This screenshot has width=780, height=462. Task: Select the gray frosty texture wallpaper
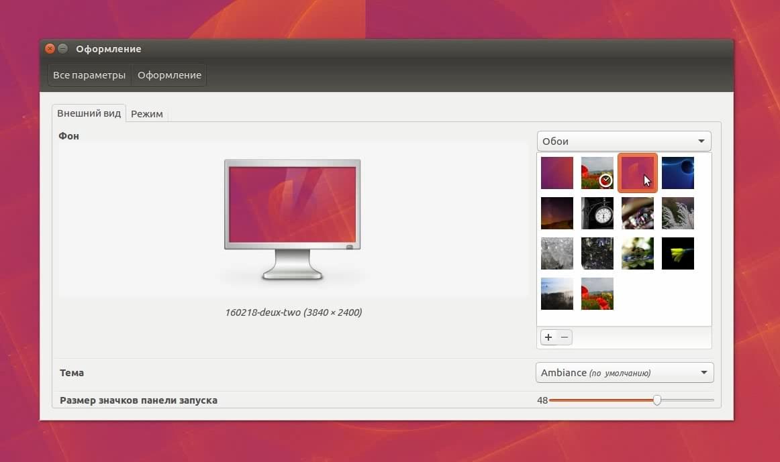[557, 253]
